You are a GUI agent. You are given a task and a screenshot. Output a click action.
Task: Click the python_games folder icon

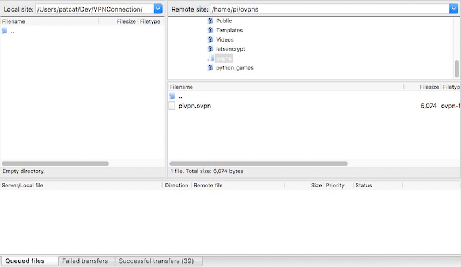(x=210, y=67)
